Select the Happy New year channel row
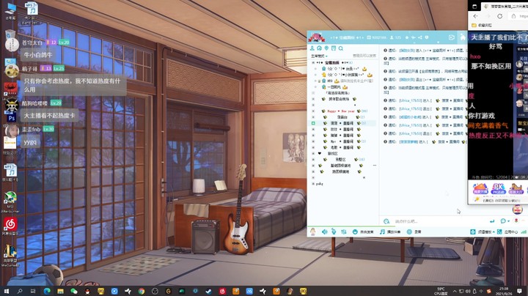The image size is (528, 296). pyautogui.click(x=343, y=111)
